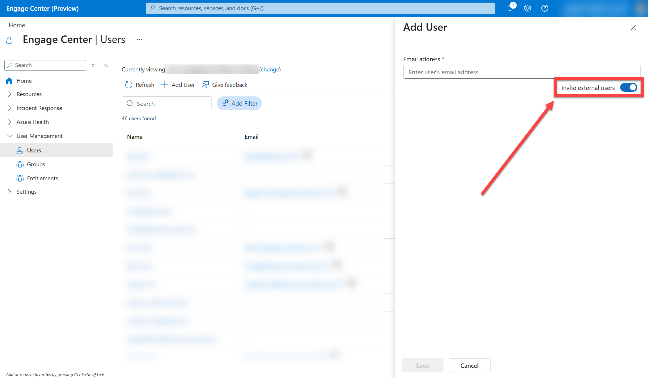
Task: Expand the Azure Health node
Action: pyautogui.click(x=10, y=122)
